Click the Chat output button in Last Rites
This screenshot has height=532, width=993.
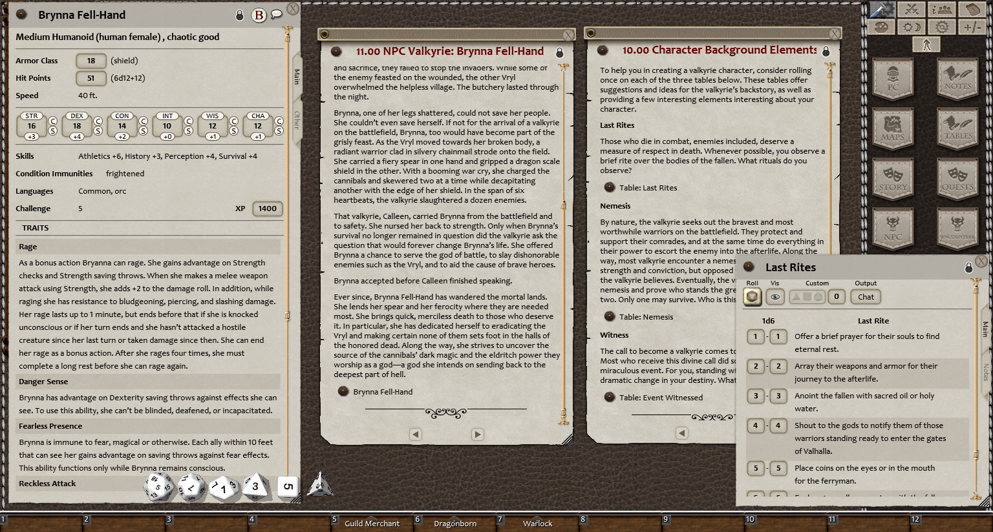865,296
